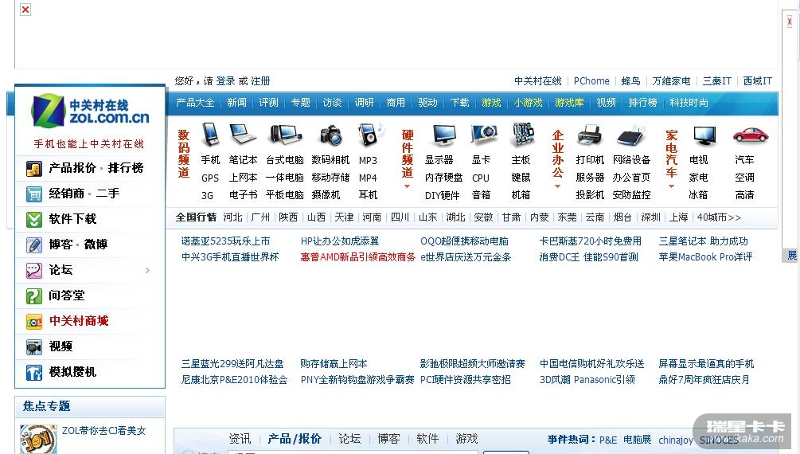Expand the side panel 展 button

pos(791,256)
